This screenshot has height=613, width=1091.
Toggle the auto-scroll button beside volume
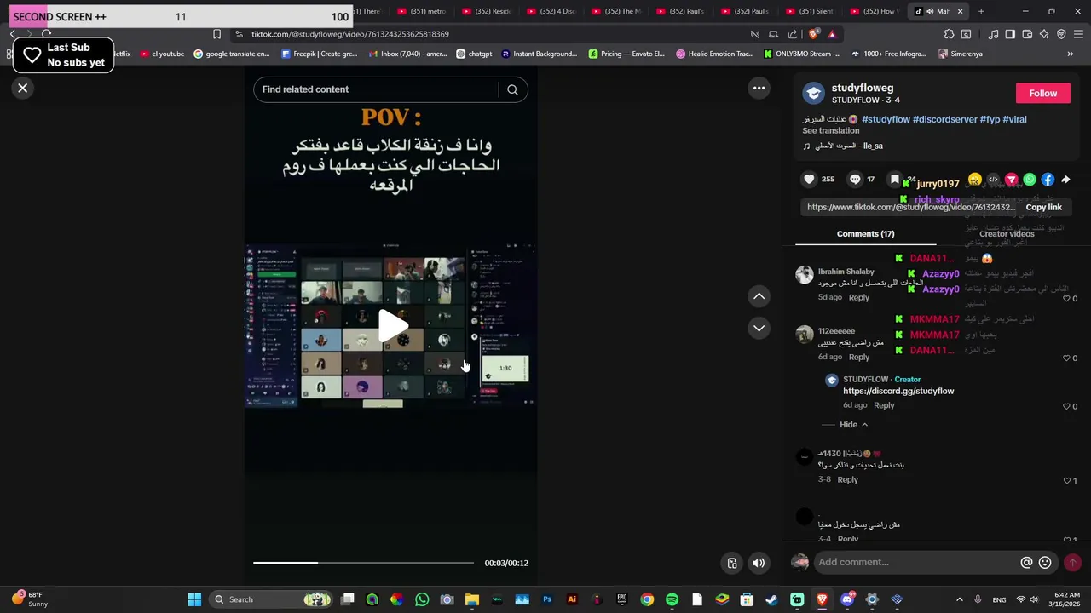(731, 563)
